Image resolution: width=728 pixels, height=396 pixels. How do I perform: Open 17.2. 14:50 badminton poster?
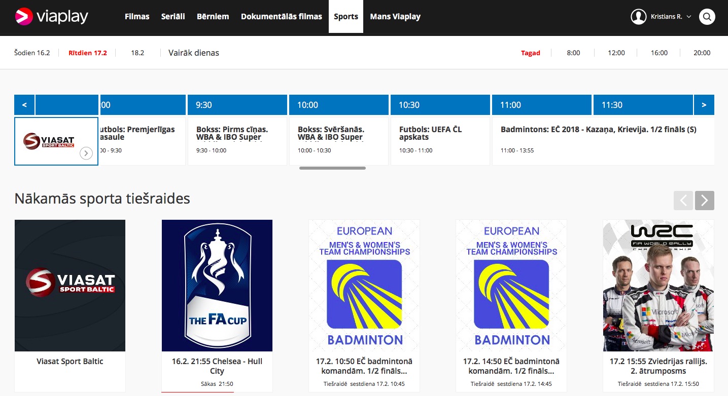point(511,286)
